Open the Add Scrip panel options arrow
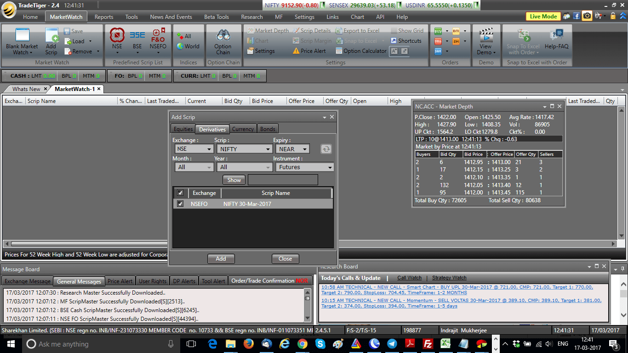The width and height of the screenshot is (628, 353). 325,117
